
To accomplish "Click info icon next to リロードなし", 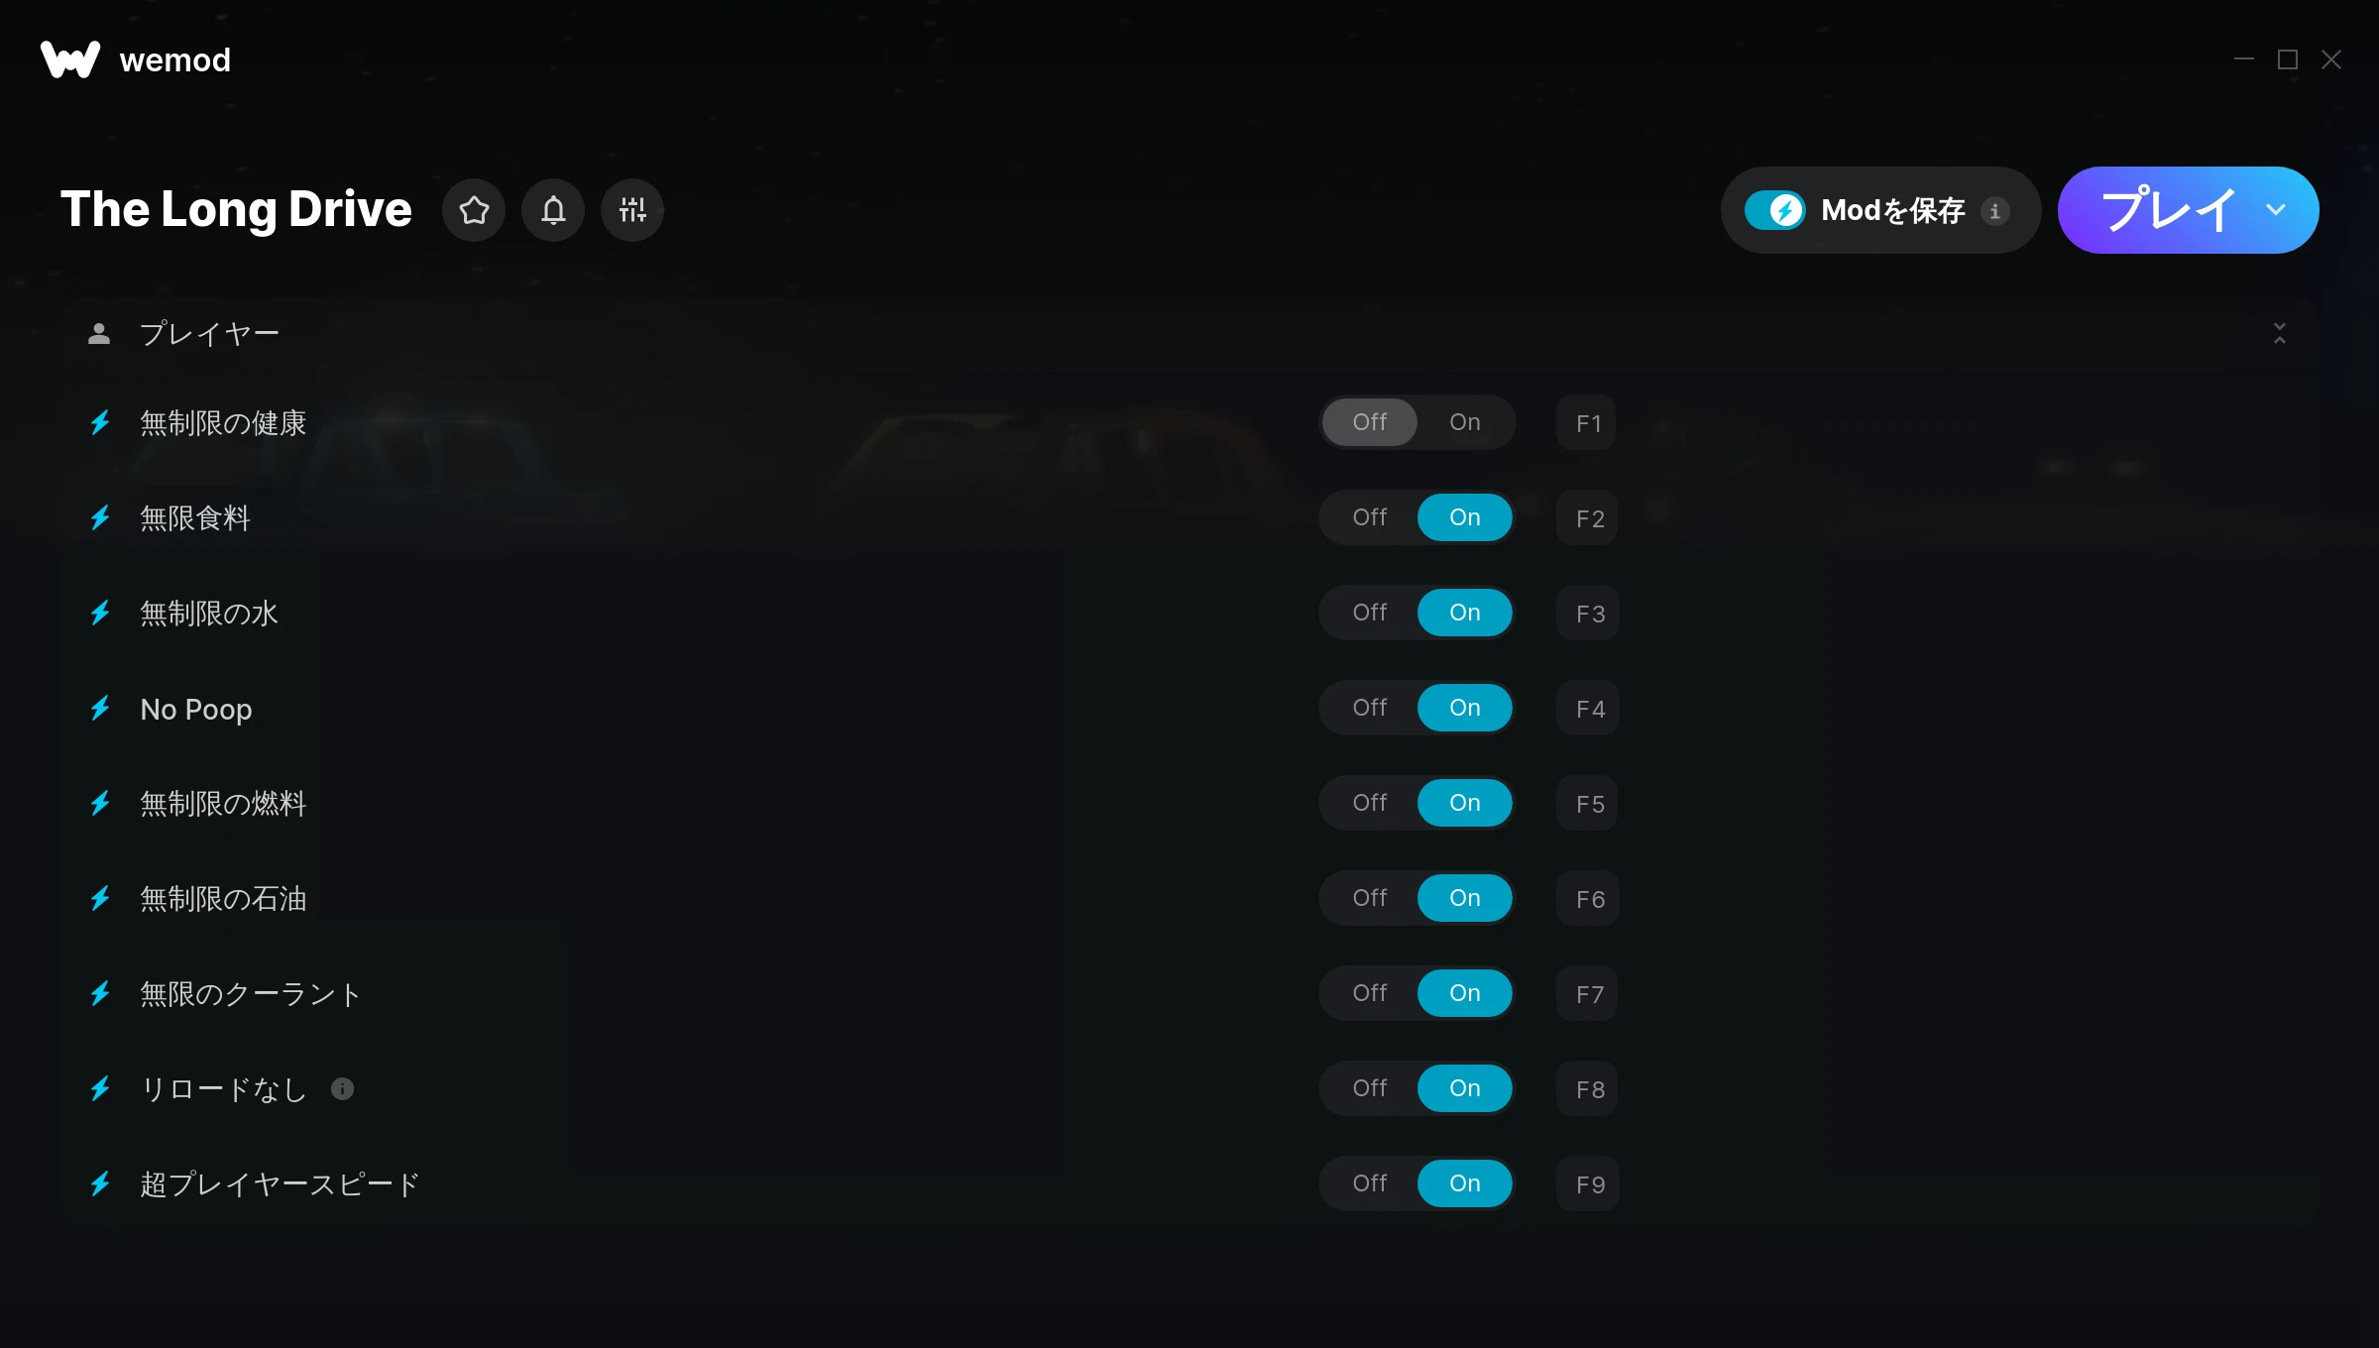I will coord(342,1088).
